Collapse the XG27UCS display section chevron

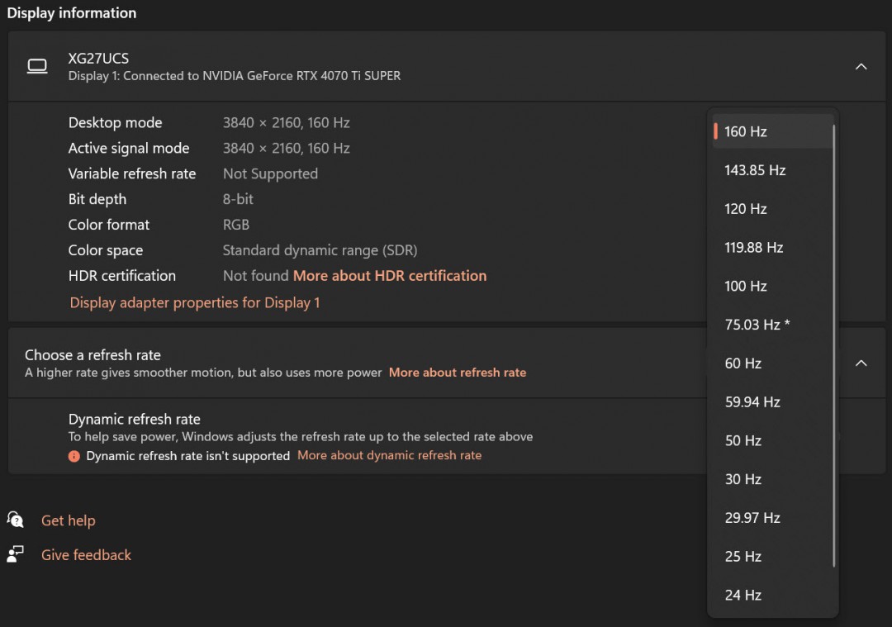pyautogui.click(x=861, y=67)
